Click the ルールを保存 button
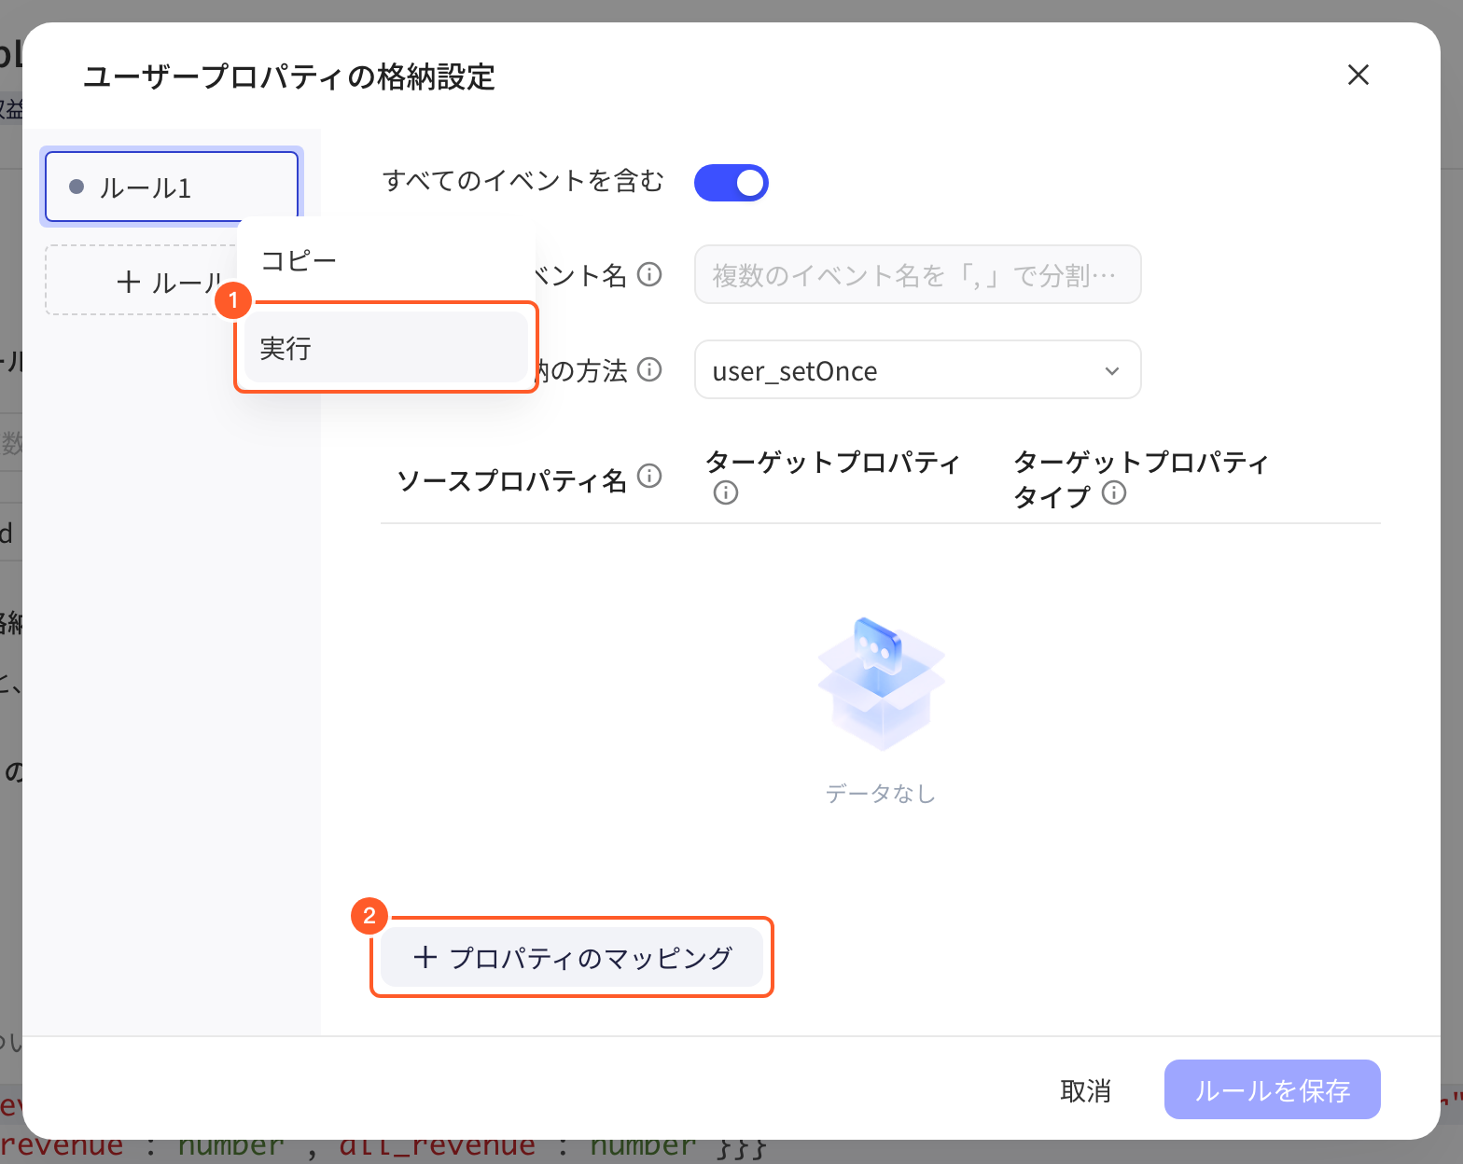 1273,1089
